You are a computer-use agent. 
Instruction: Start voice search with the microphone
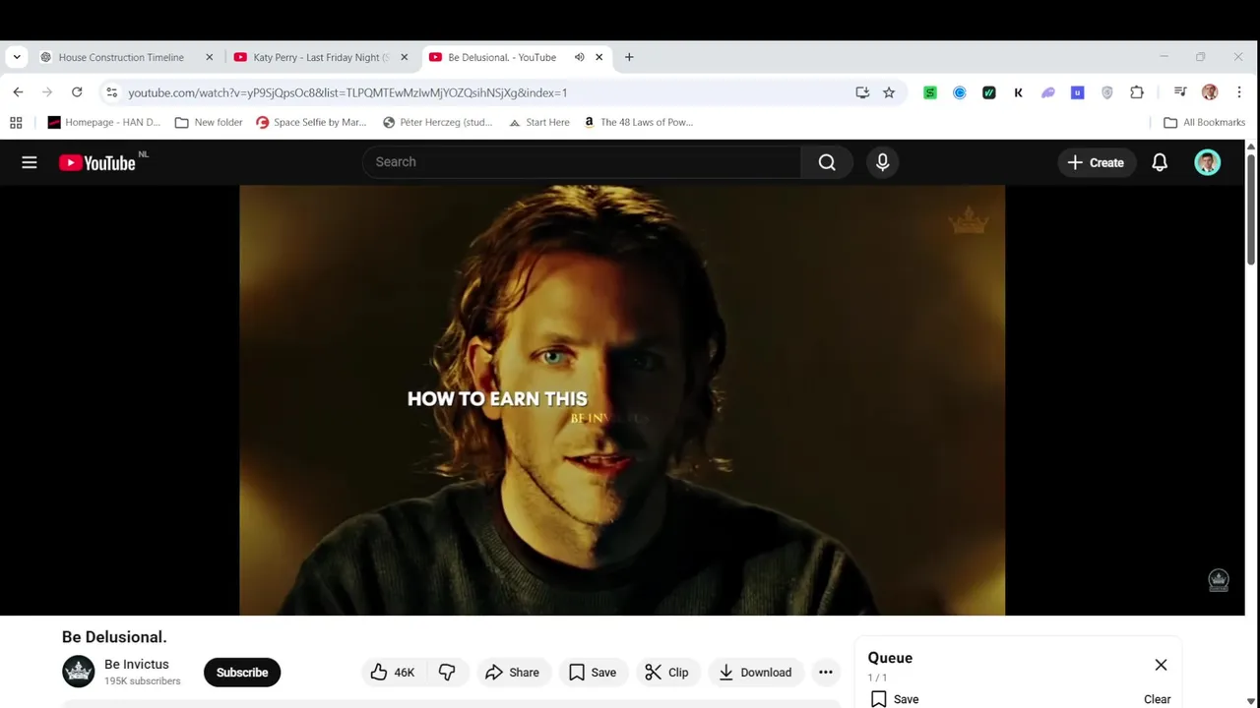(883, 162)
